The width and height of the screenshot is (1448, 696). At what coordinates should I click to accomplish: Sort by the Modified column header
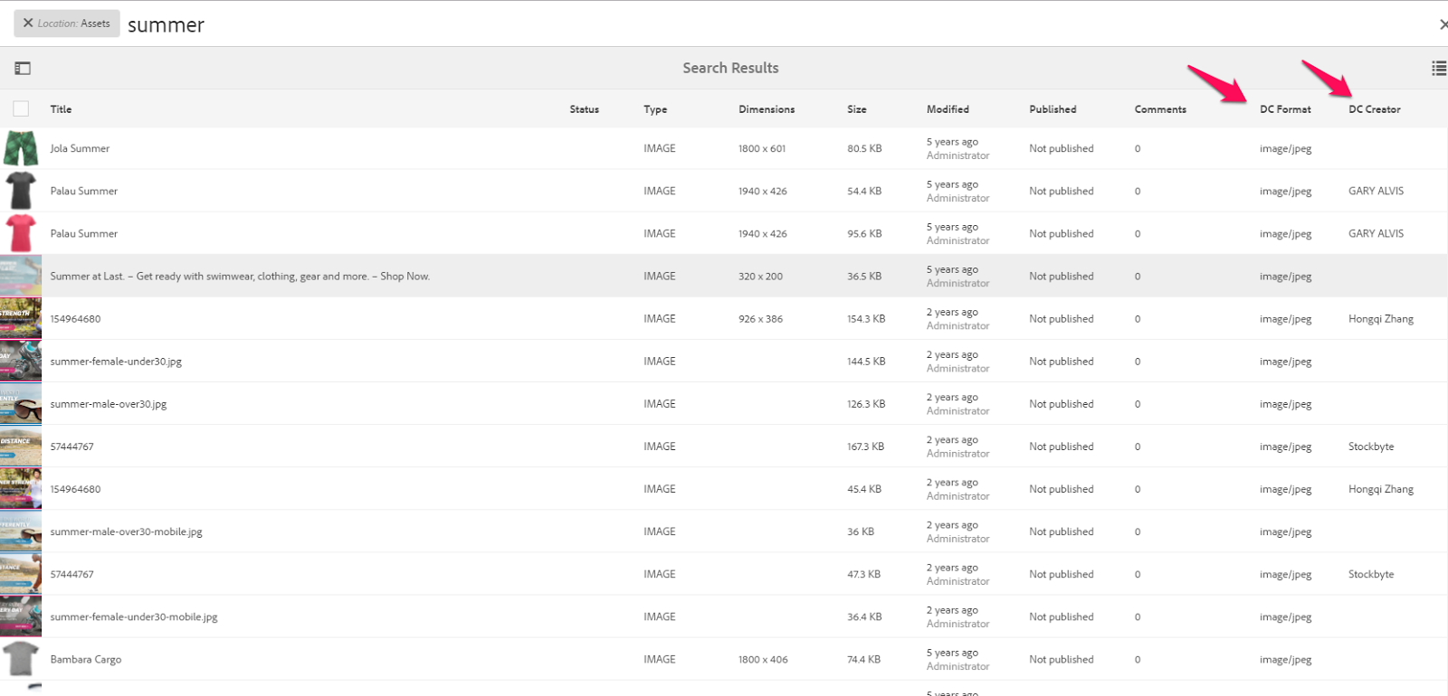click(947, 109)
